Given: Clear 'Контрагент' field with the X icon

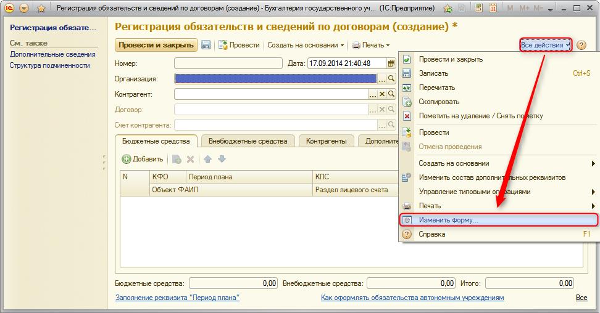Looking at the screenshot, I should pos(382,94).
